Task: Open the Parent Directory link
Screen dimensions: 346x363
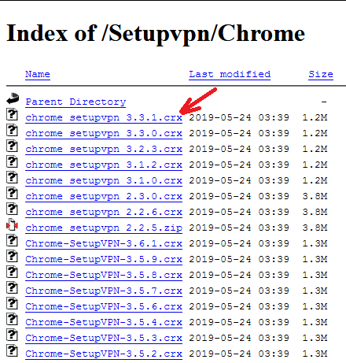Action: tap(75, 102)
